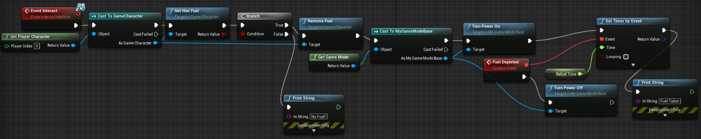
Task: Click Fuel Depleted execution output pin
Action: point(524,77)
